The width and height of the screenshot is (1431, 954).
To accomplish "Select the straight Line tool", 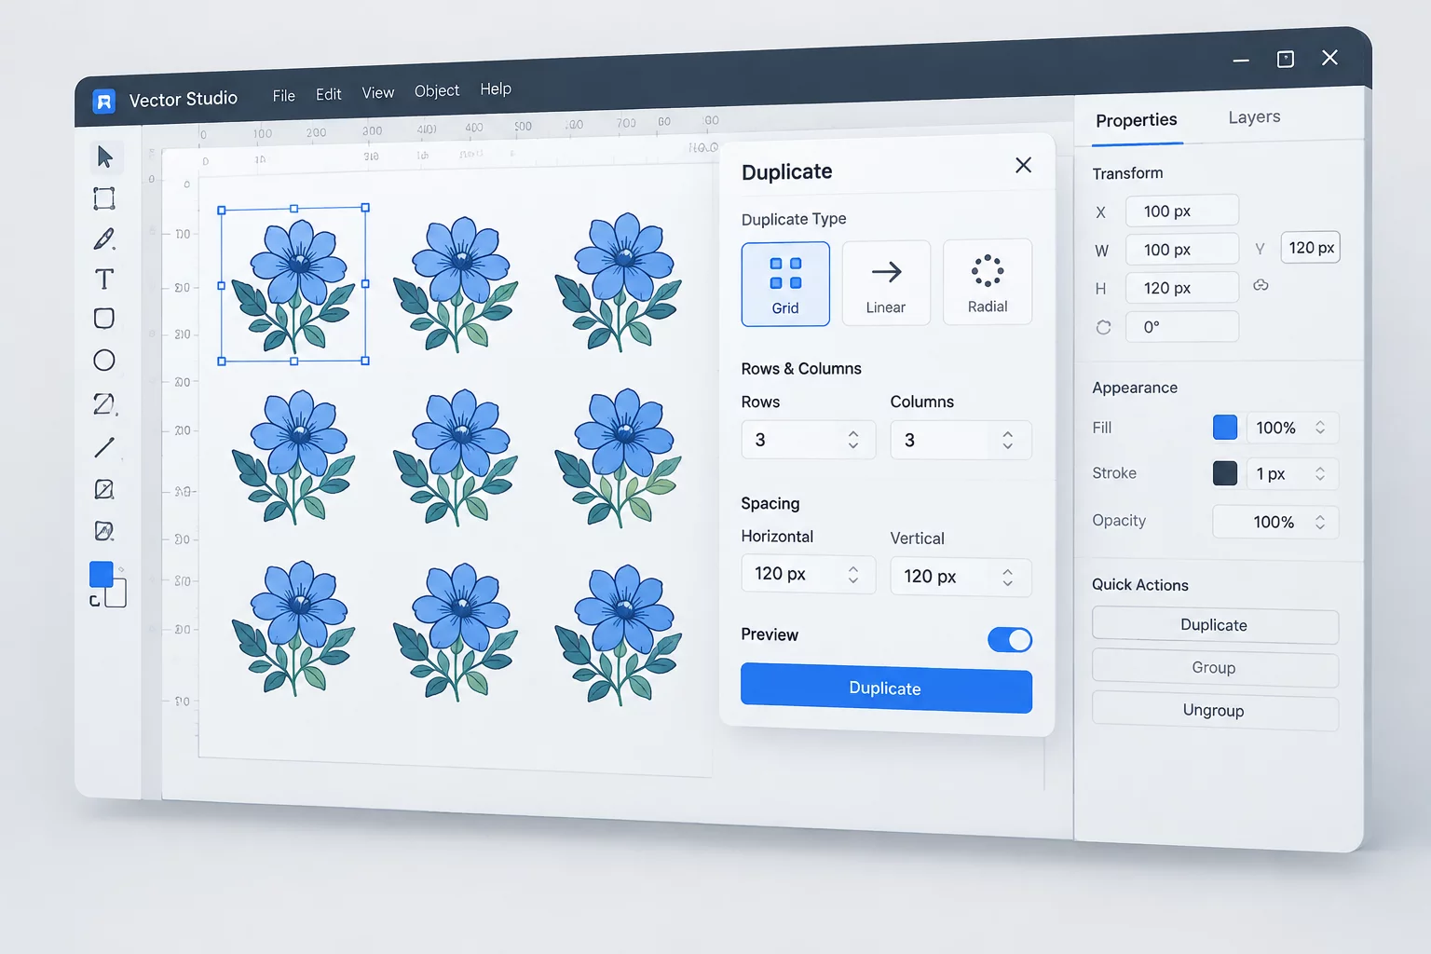I will click(104, 447).
